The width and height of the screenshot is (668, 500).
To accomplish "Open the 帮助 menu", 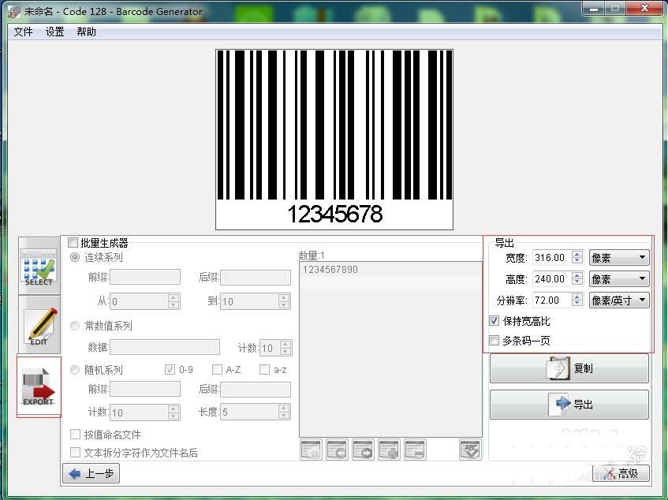I will pyautogui.click(x=87, y=32).
